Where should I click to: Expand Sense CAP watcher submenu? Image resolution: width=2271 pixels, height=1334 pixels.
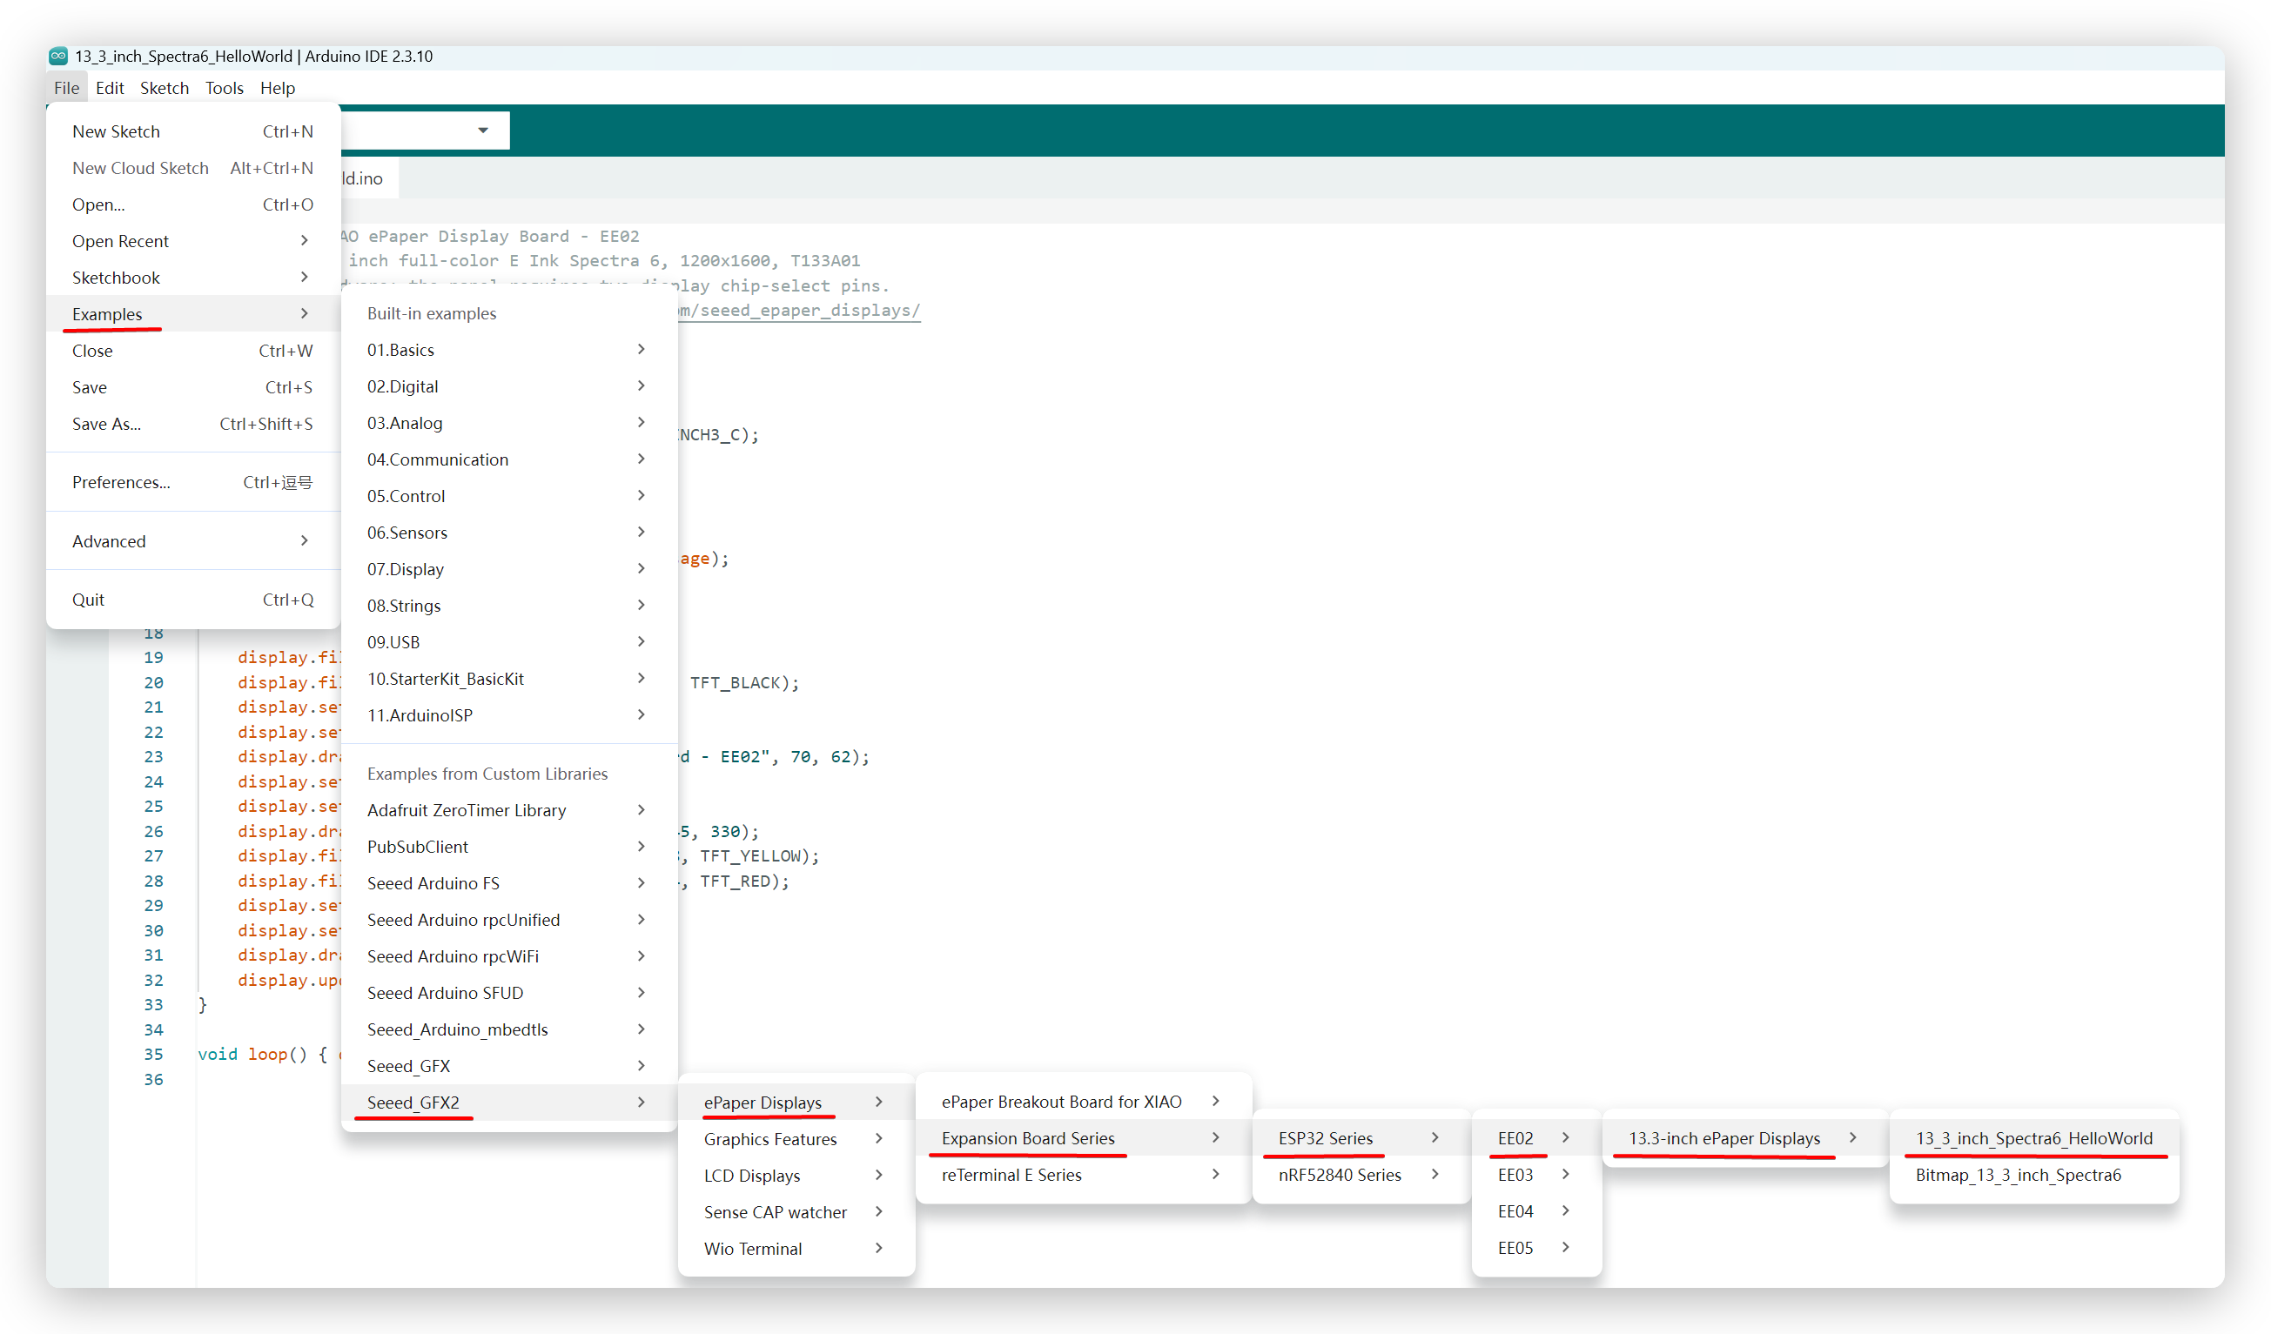(x=796, y=1211)
